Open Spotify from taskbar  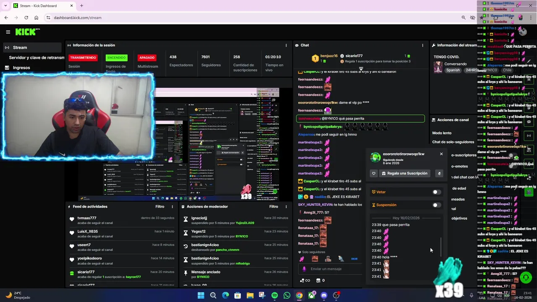click(274, 295)
